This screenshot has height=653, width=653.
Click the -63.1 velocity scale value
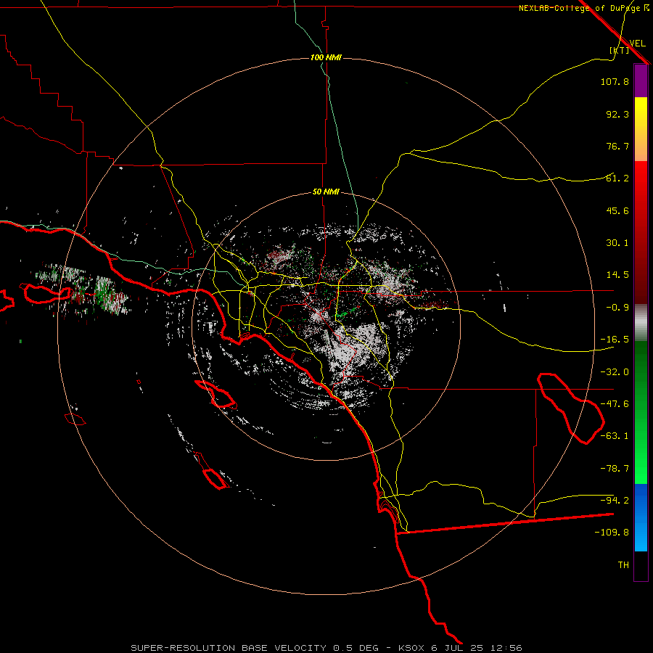point(615,436)
